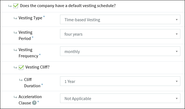Click the indent arrow beside Vesting Cliff
This screenshot has height=109, width=185.
[15, 67]
